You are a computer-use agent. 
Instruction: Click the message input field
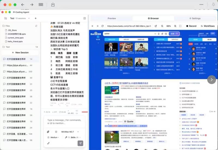pos(64,122)
